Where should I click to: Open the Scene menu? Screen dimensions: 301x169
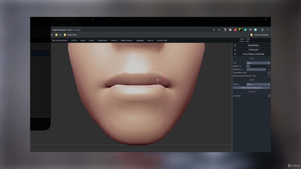click(83, 40)
